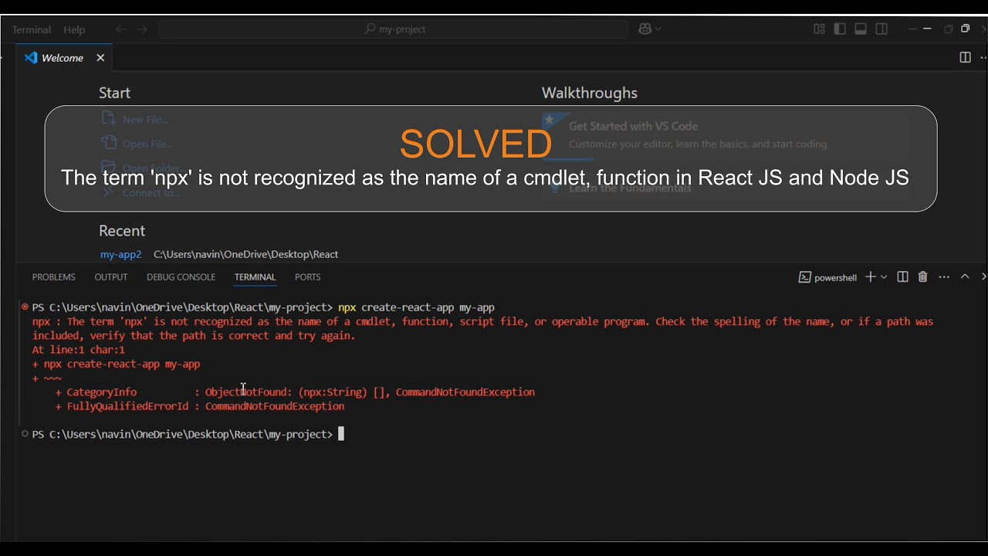
Task: Click the CommandNotFoundException text on FullyQualifiedErrorId line
Action: [x=275, y=406]
